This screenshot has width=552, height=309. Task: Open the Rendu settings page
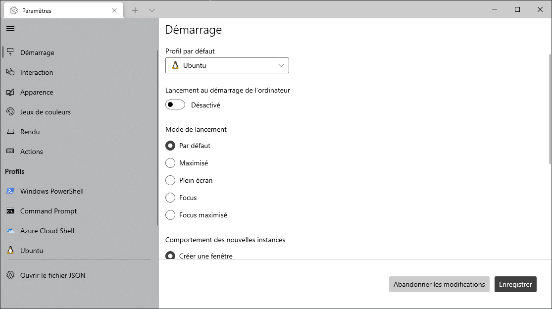tap(79, 132)
